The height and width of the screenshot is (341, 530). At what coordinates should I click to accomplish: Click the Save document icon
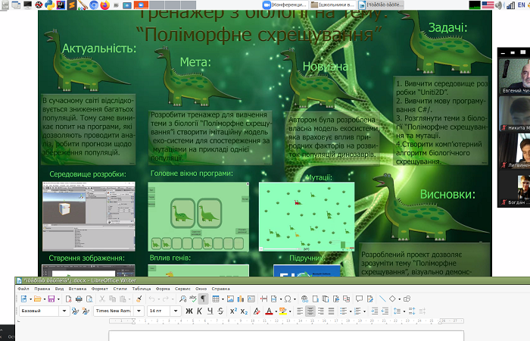[x=50, y=299]
